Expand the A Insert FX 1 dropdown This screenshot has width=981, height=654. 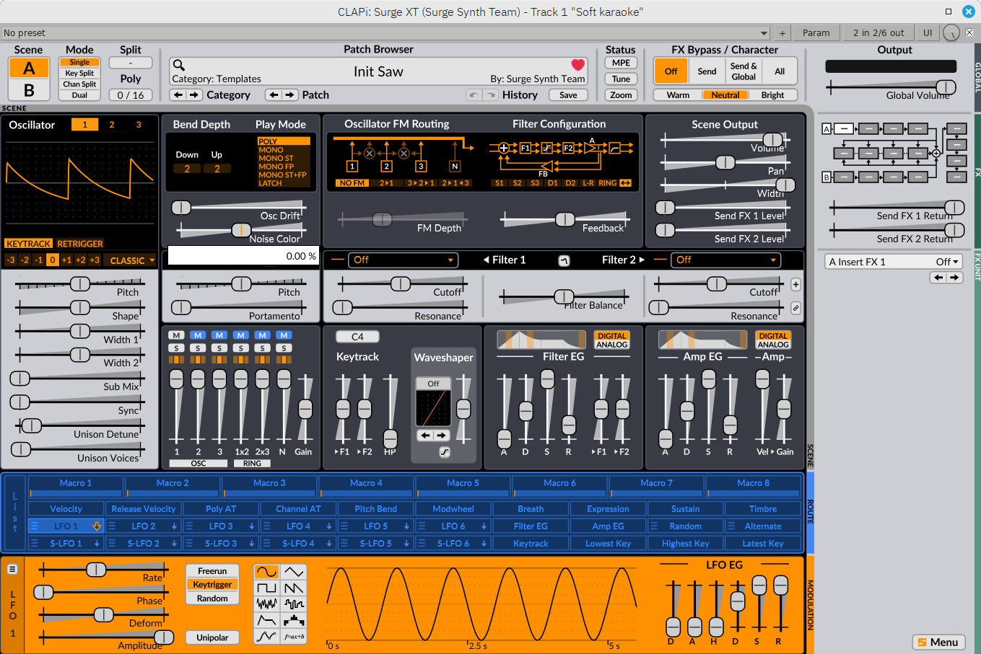(894, 262)
